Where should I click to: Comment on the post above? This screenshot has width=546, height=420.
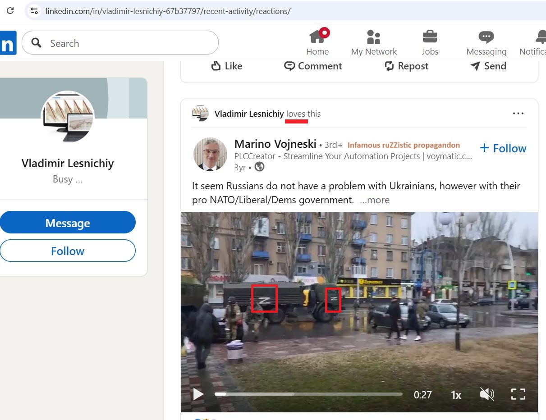313,66
